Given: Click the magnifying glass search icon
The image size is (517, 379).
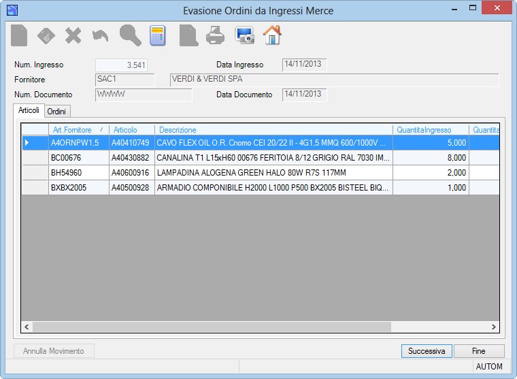Looking at the screenshot, I should [130, 35].
